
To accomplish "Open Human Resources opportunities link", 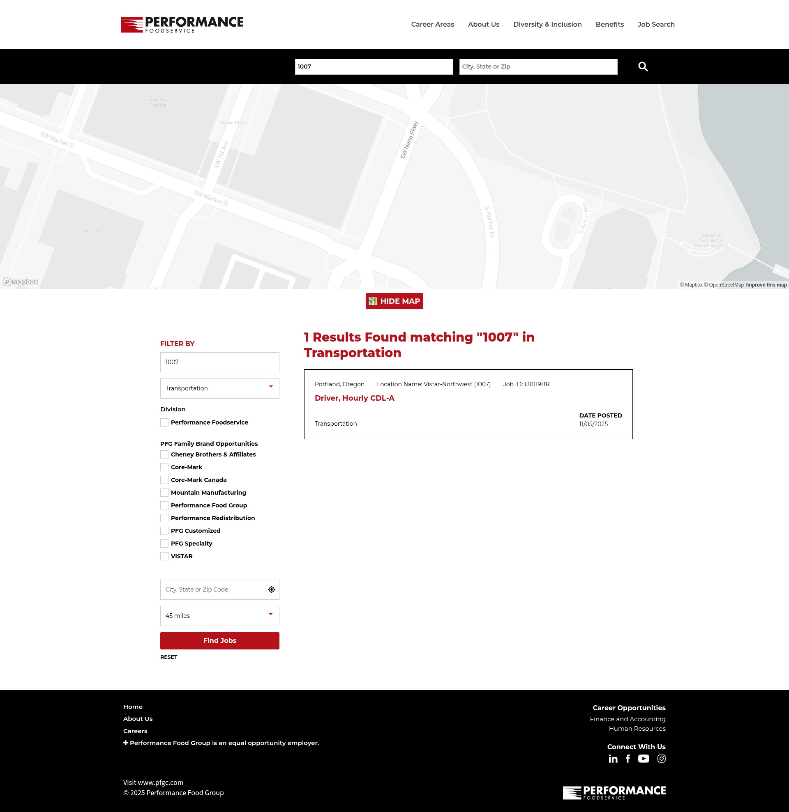I will 637,729.
